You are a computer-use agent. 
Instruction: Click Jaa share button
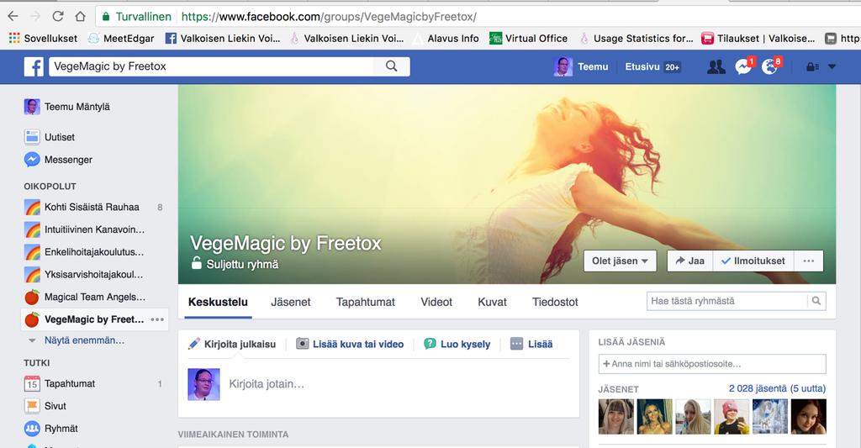[x=690, y=261]
